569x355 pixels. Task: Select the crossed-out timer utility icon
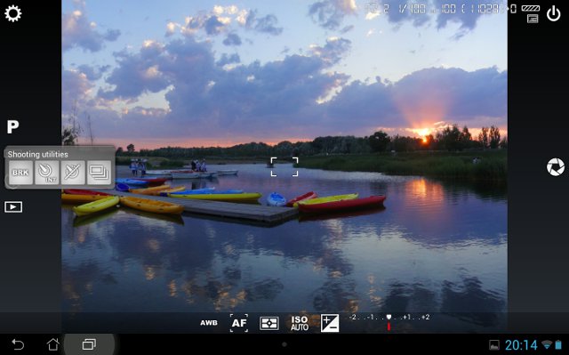coord(73,173)
